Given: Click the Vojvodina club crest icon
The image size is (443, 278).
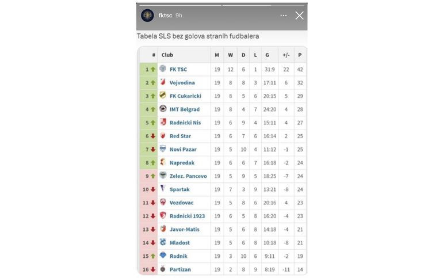Looking at the screenshot, I should pos(163,82).
